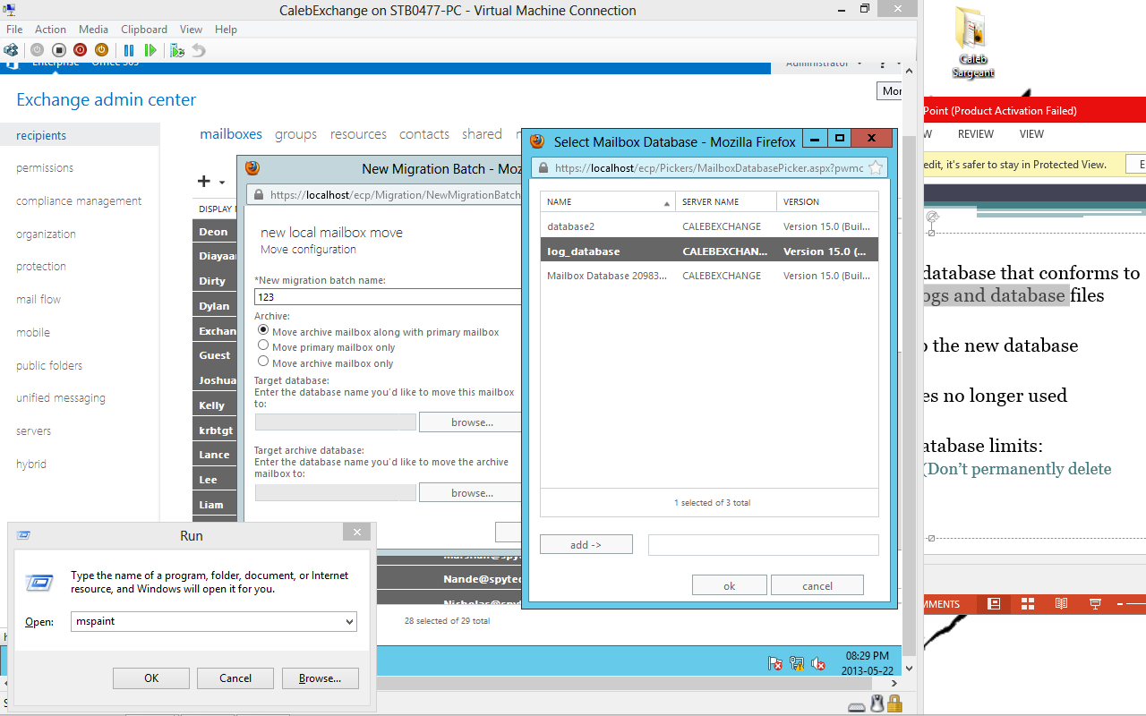Open the PowerPoint REVIEW ribbon tab
This screenshot has width=1146, height=716.
(976, 134)
